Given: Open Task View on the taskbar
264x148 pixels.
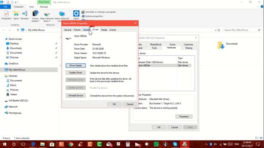Looking at the screenshot, I should tap(23, 144).
